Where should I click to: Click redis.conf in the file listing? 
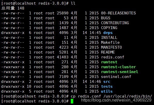(x=113, y=57)
